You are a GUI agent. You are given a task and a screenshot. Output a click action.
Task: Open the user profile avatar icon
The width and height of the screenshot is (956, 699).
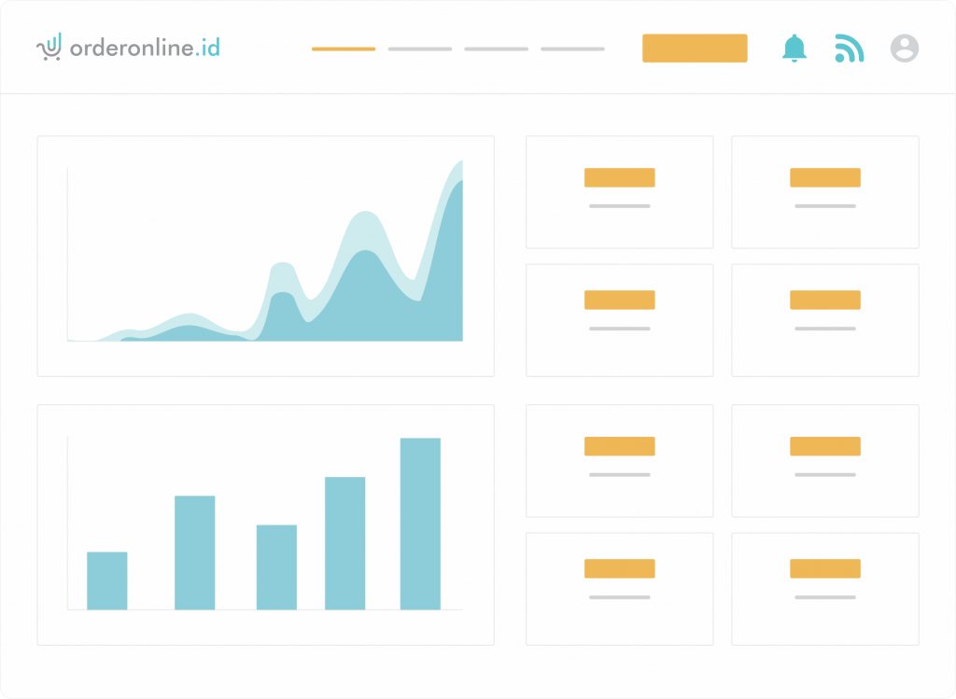point(904,49)
